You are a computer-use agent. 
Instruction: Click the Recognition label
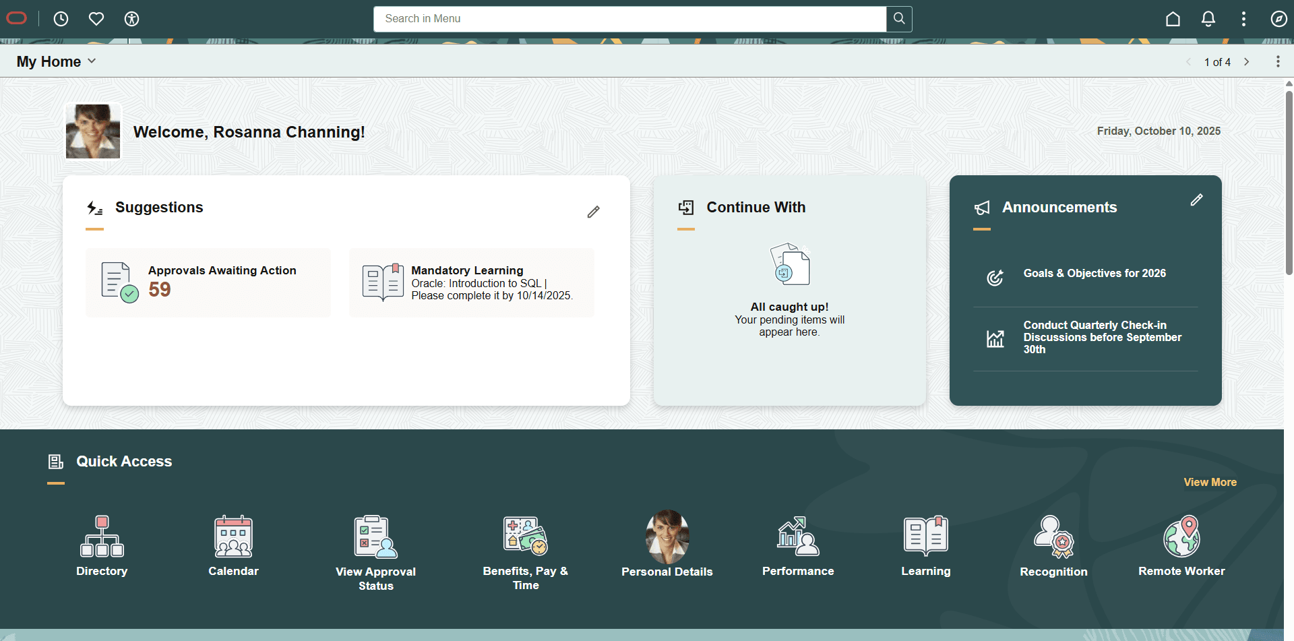1053,572
